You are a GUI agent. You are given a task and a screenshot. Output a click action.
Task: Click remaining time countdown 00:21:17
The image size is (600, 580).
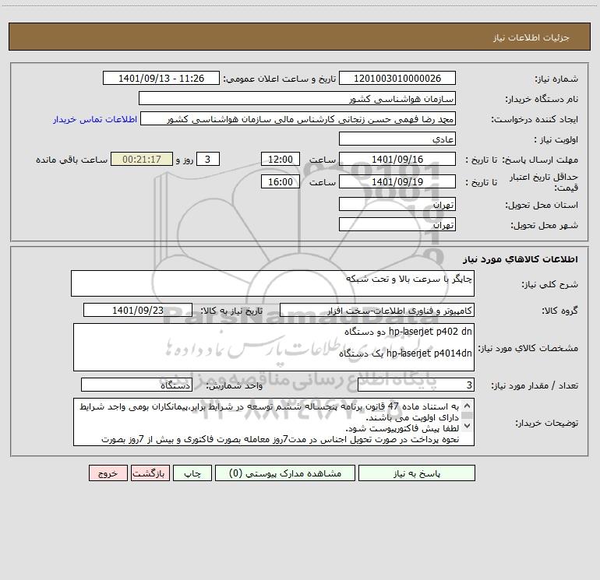[142, 159]
